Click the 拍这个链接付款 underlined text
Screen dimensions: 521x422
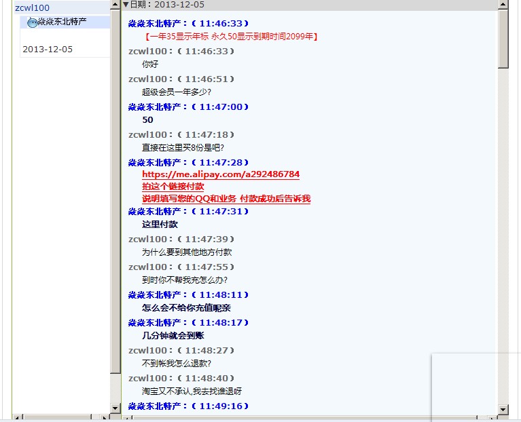click(x=173, y=187)
